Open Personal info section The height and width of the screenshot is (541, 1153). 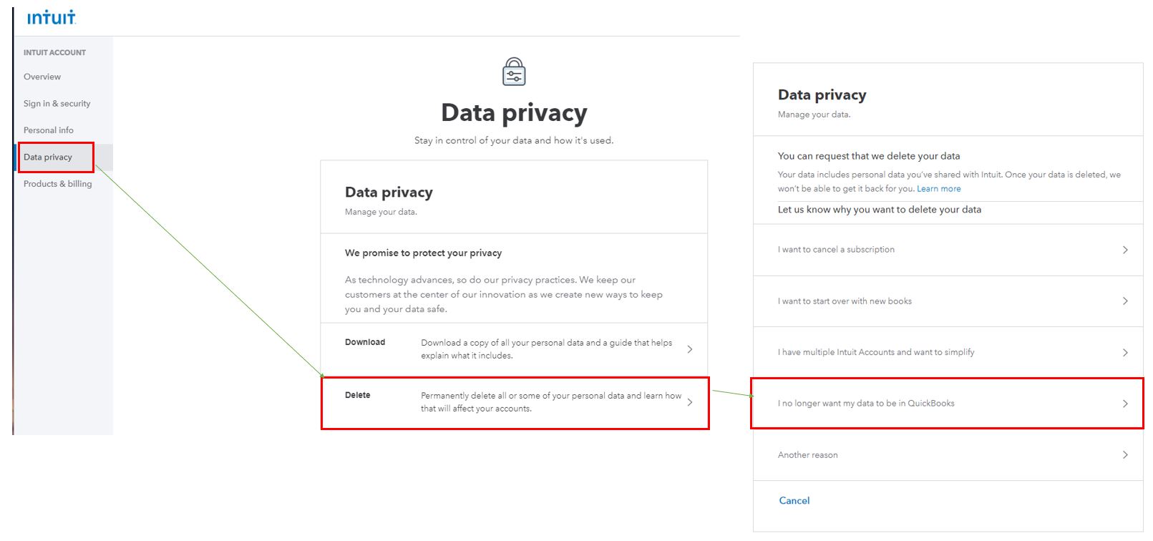tap(48, 130)
